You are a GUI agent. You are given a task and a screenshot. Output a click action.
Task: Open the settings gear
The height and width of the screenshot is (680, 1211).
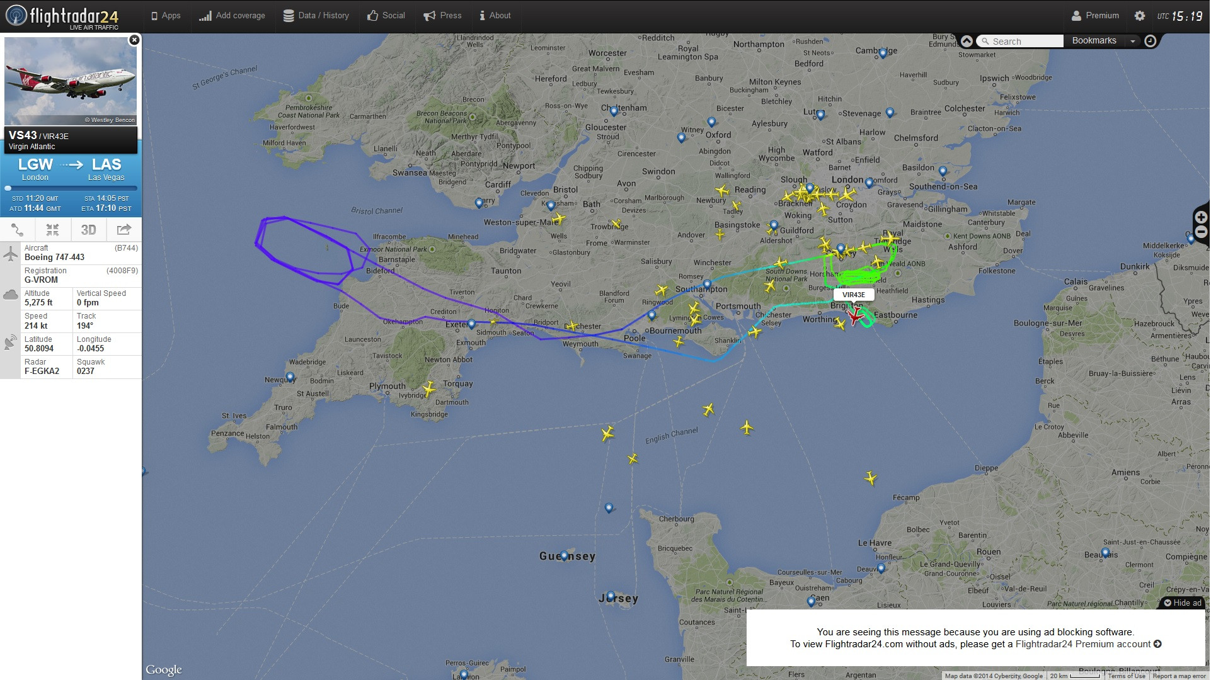pyautogui.click(x=1139, y=16)
